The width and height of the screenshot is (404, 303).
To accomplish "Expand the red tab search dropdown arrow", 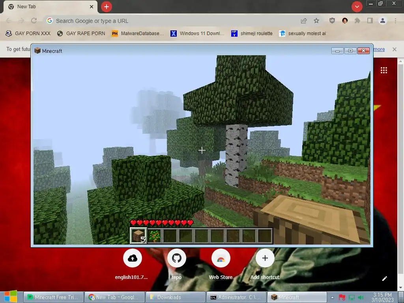I will coord(357,7).
